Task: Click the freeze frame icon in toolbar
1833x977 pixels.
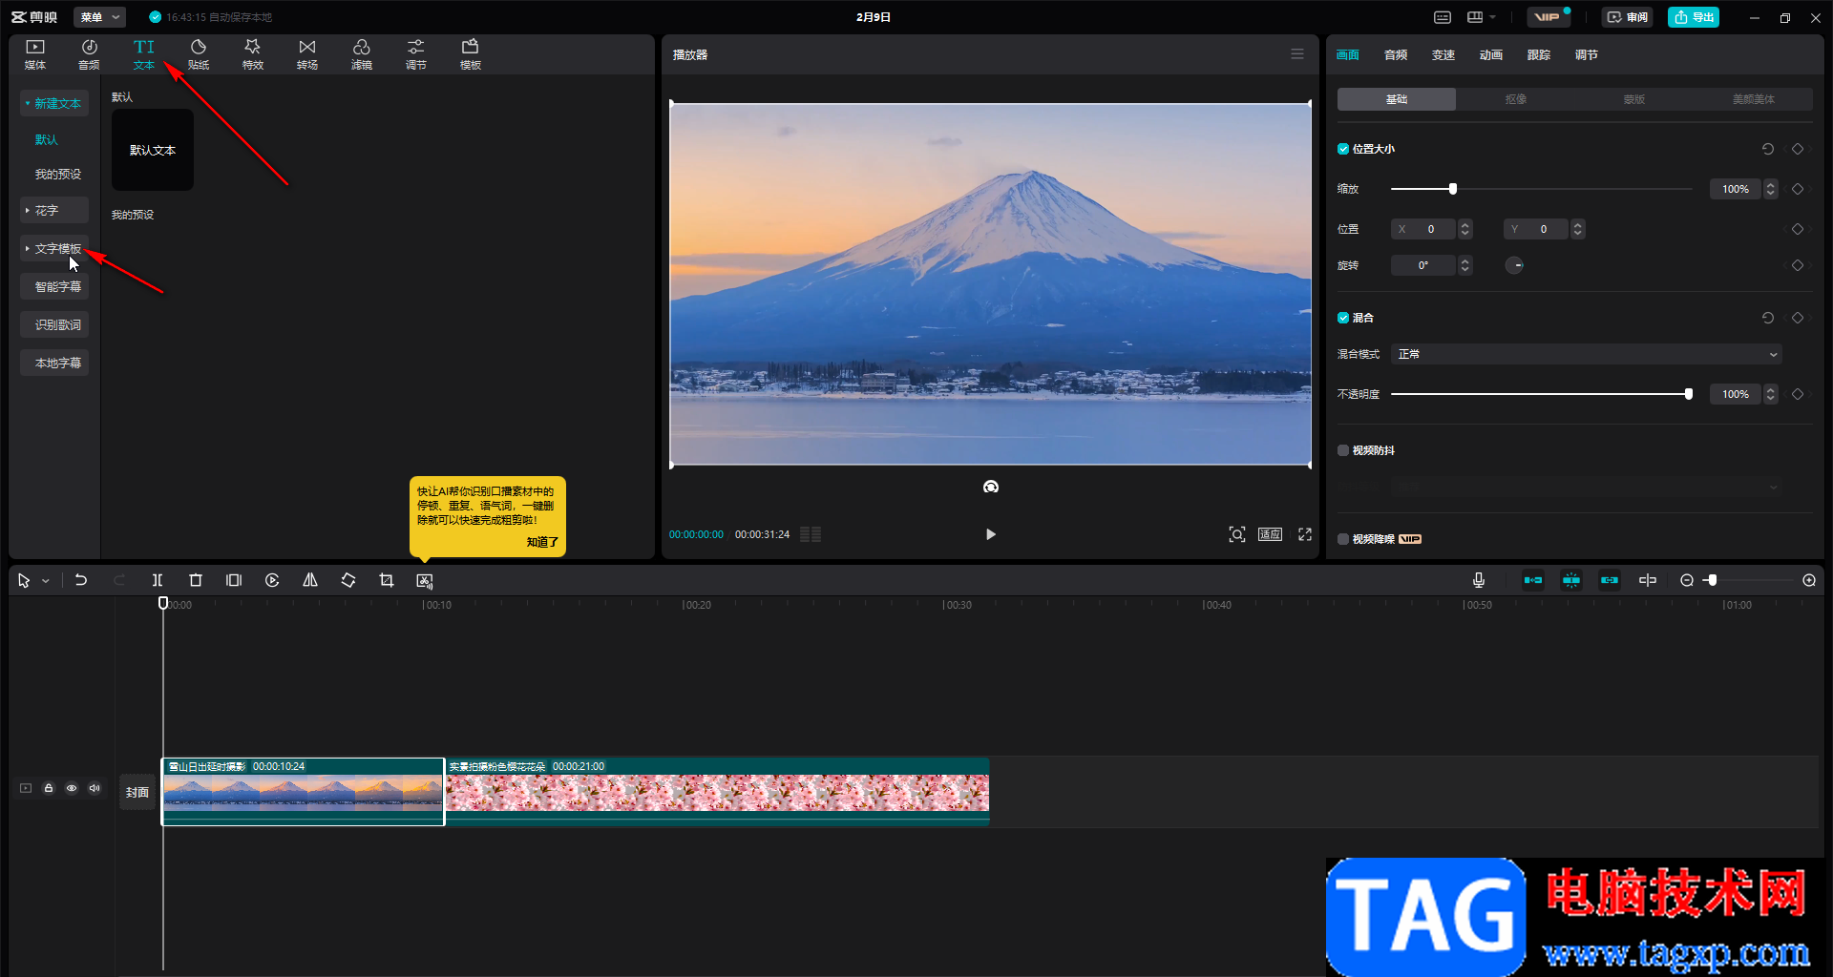Action: pos(234,580)
